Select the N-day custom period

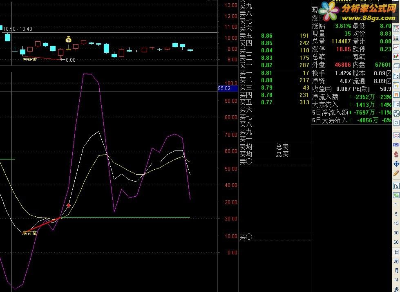pyautogui.click(x=396, y=280)
